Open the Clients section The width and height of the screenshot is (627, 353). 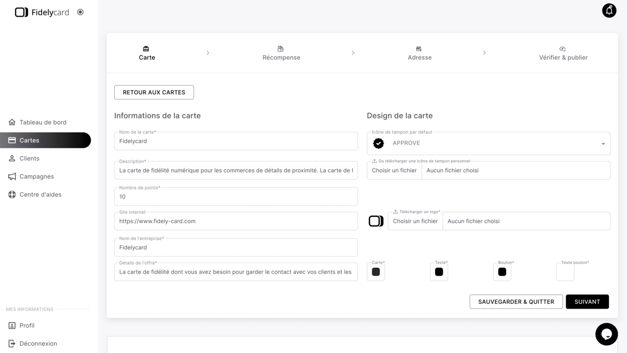[x=29, y=159]
